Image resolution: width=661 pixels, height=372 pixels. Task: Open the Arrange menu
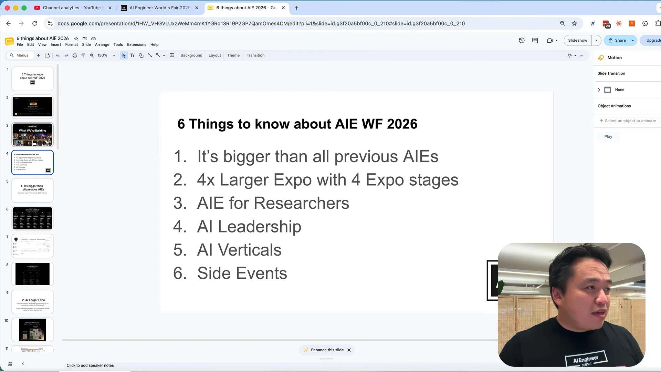click(x=102, y=45)
